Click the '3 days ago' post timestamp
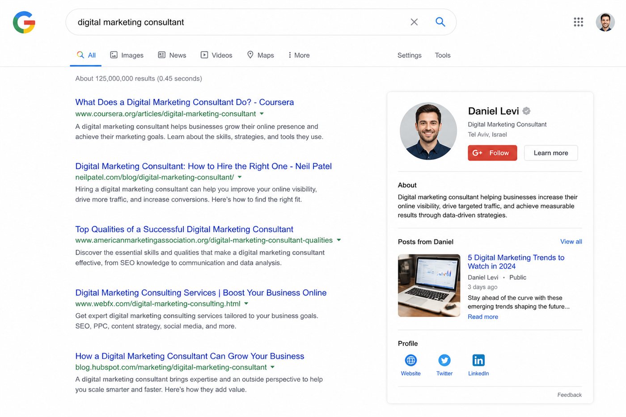Viewport: 626px width, 417px height. tap(482, 287)
